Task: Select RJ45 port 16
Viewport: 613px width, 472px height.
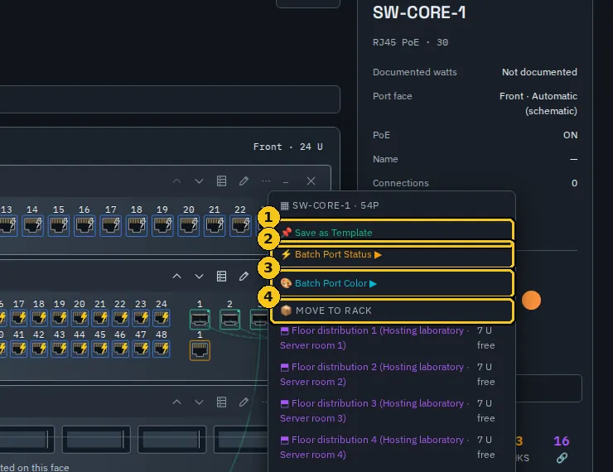Action: tap(84, 226)
